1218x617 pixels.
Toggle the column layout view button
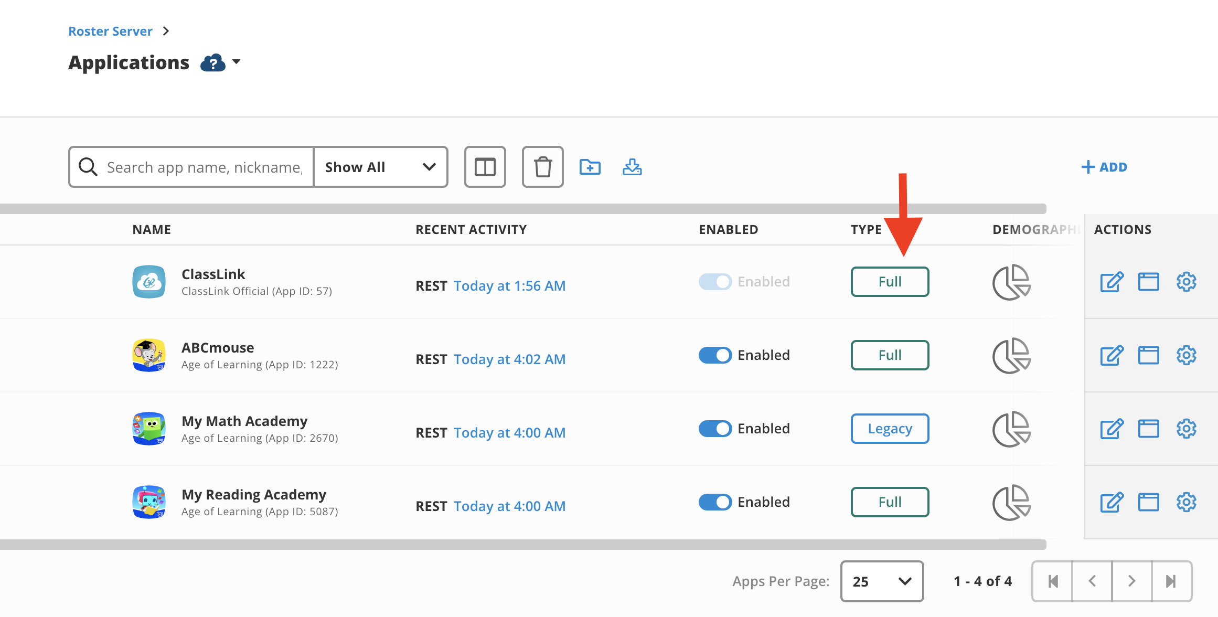pyautogui.click(x=485, y=167)
